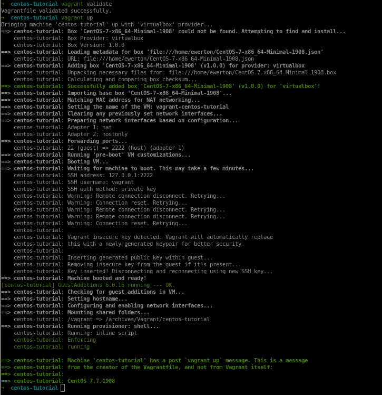The width and height of the screenshot is (382, 395).
Task: Click 'Key inserted! Disconnecting and reconnecting' line
Action: pos(143,271)
